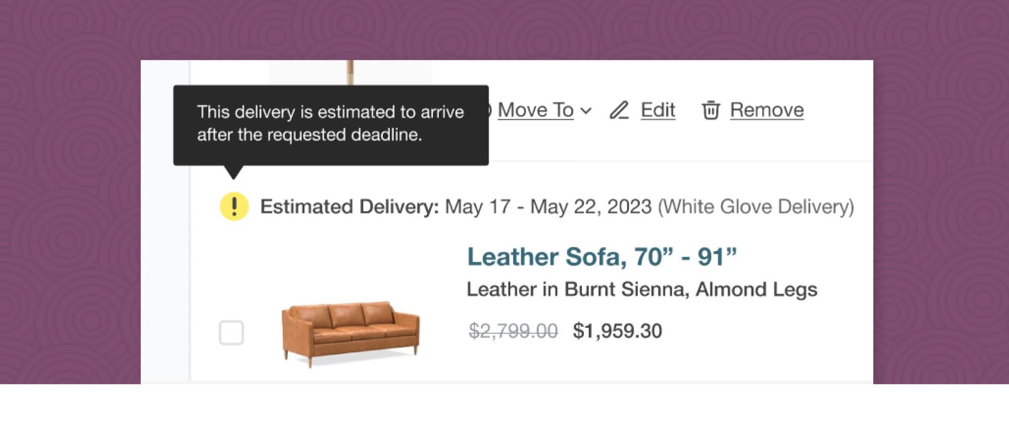The width and height of the screenshot is (1009, 427).
Task: Click the Edit link
Action: coord(657,110)
